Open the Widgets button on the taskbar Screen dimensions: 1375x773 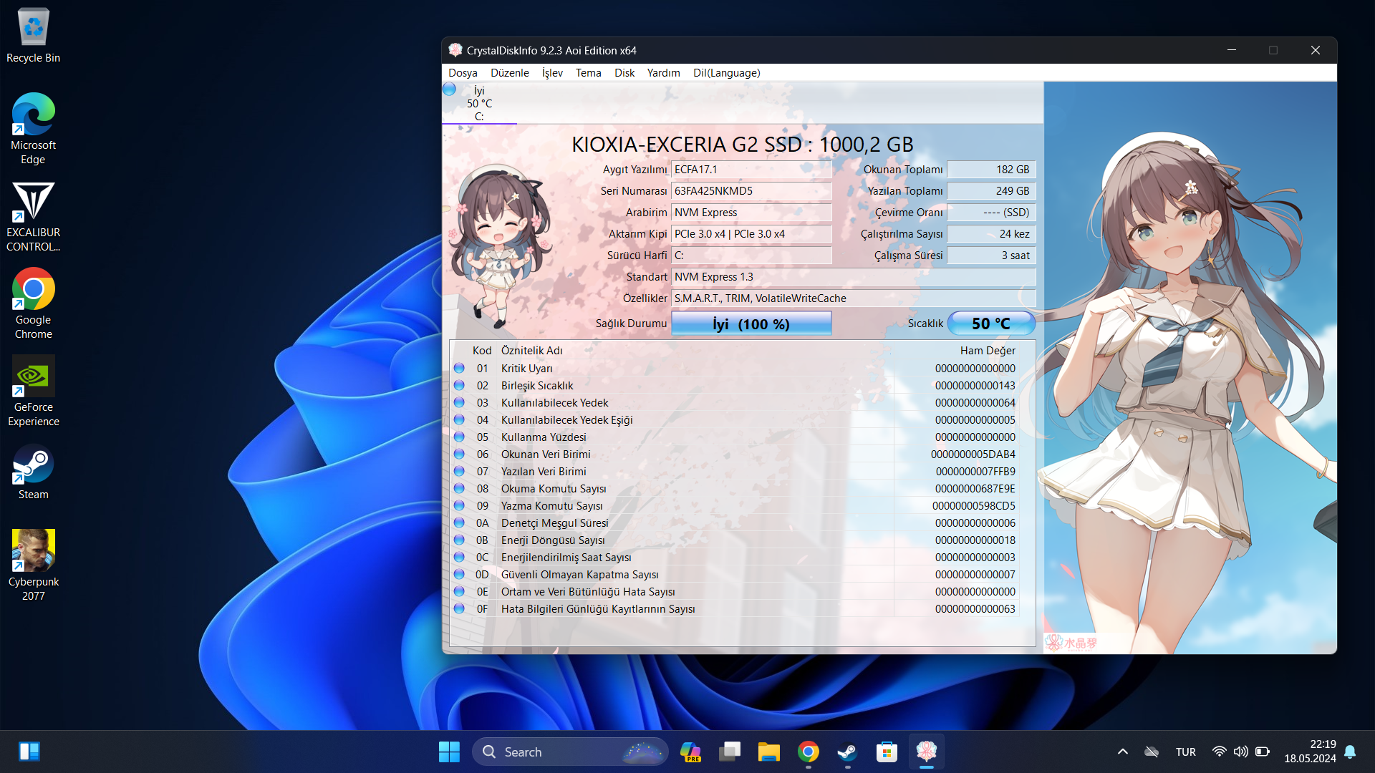[x=29, y=752]
